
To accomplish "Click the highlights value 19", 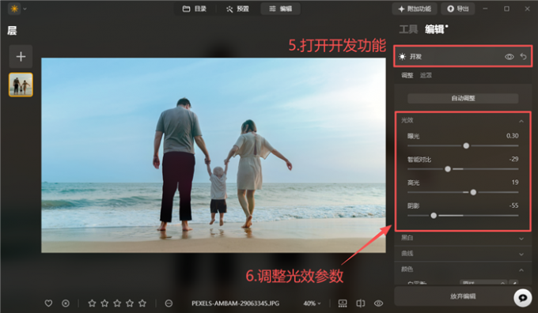I will click(515, 183).
